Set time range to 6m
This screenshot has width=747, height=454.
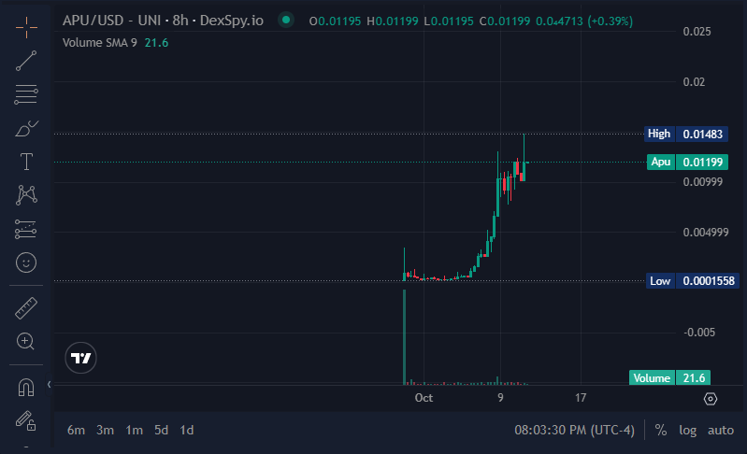pyautogui.click(x=77, y=431)
